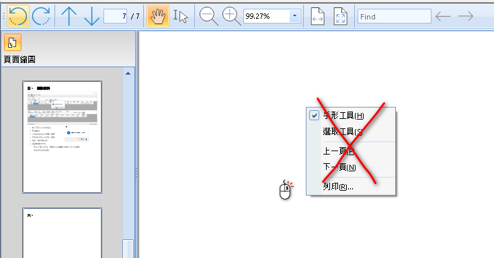Viewport: 494px width, 258px height.
Task: Activate the hand tool in toolbar
Action: click(x=158, y=16)
